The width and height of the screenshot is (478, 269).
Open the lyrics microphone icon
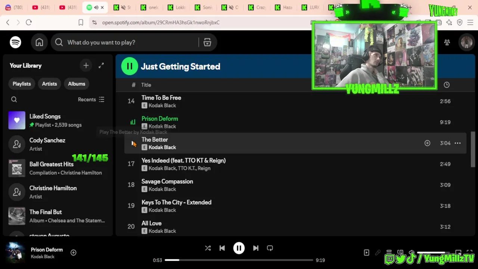(378, 253)
